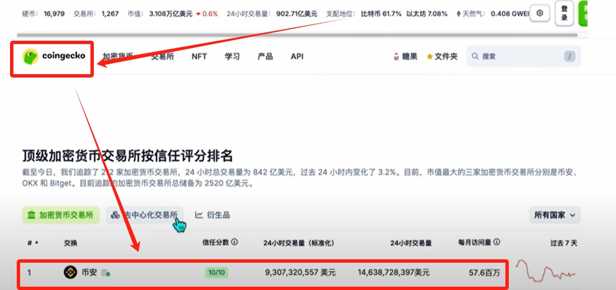Click the 硬币 16,979 stat
Screen dimensions: 616x290
(x=42, y=14)
